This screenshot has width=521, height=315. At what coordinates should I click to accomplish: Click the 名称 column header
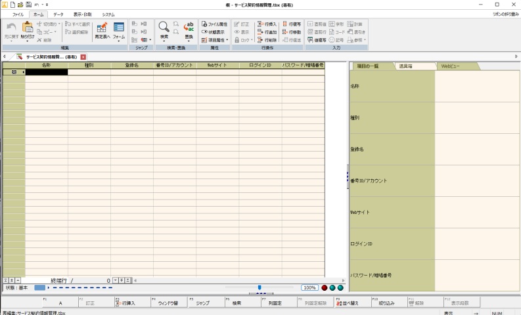(x=47, y=66)
